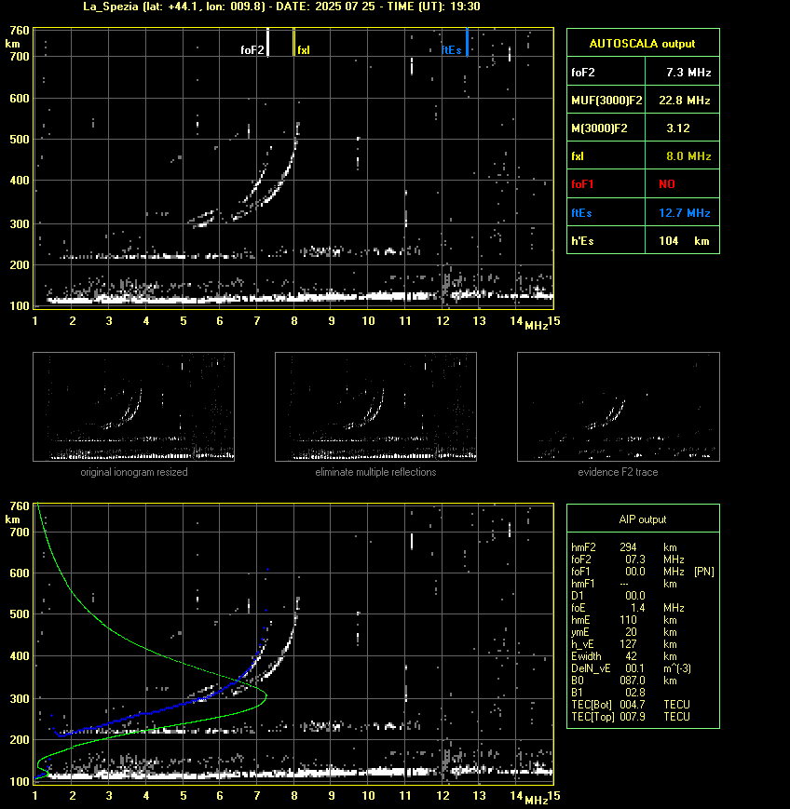Click the 'original ionogram resized' thumbnail
The image size is (790, 809).
[x=134, y=407]
